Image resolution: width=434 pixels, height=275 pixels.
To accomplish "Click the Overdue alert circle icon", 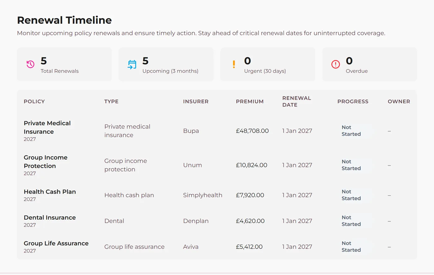I will point(335,64).
